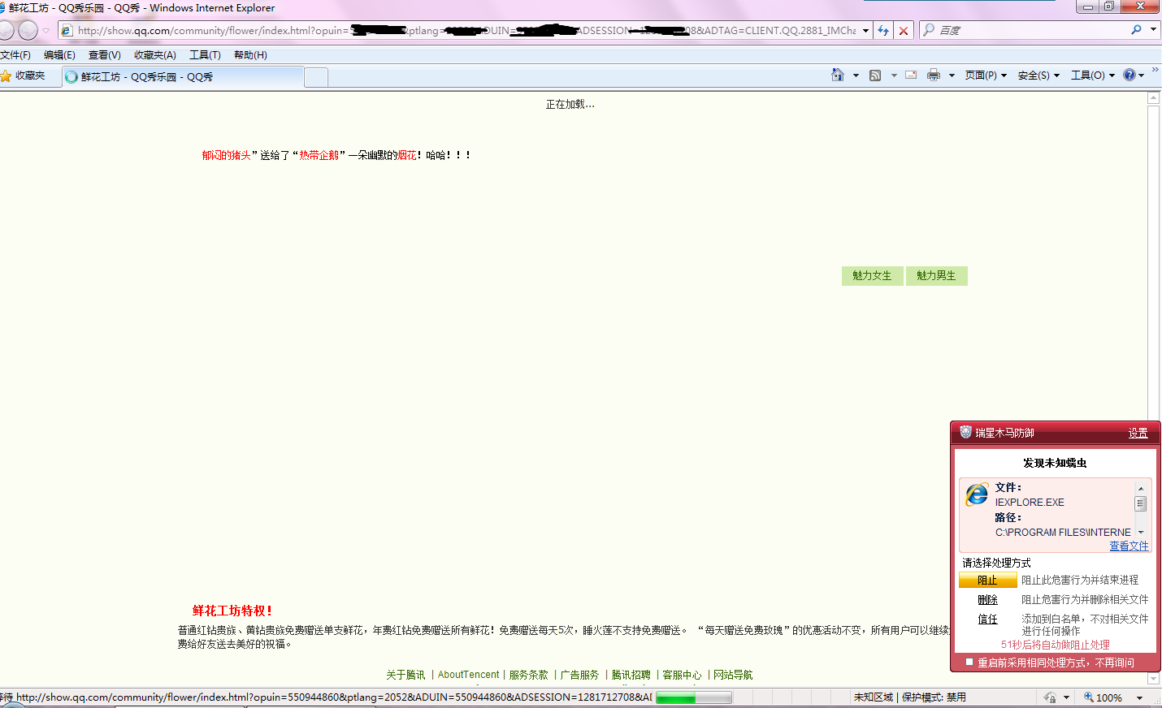Image resolution: width=1162 pixels, height=708 pixels.
Task: Open the 编辑(E) menu
Action: coord(59,55)
